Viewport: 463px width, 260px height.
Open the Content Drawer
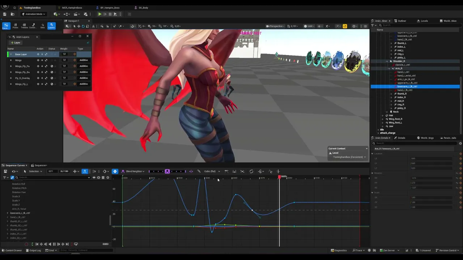pos(12,250)
